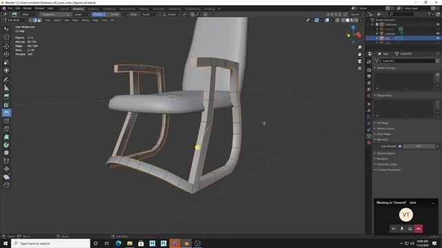The width and height of the screenshot is (442, 248).
Task: Click the Windows Start button
Action: click(6, 243)
